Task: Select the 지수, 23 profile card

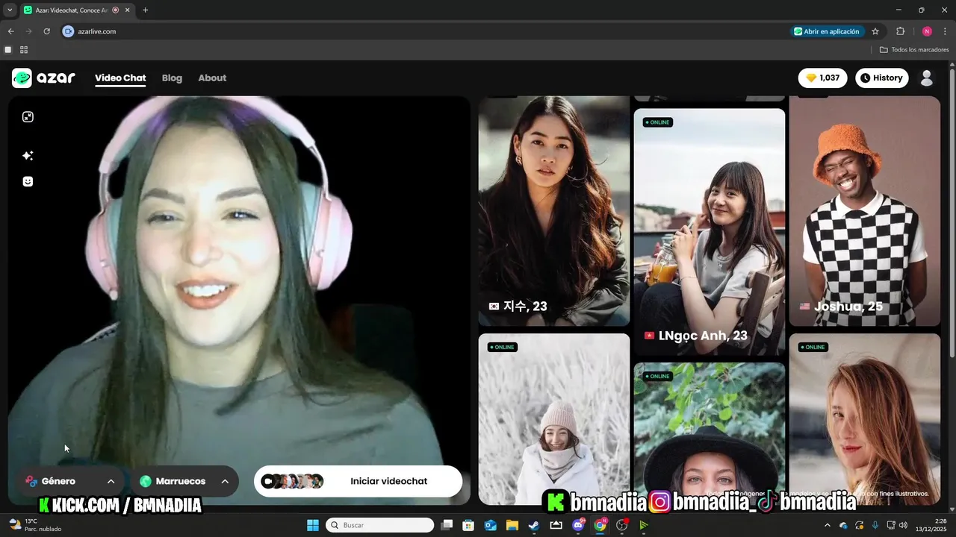Action: pos(553,211)
